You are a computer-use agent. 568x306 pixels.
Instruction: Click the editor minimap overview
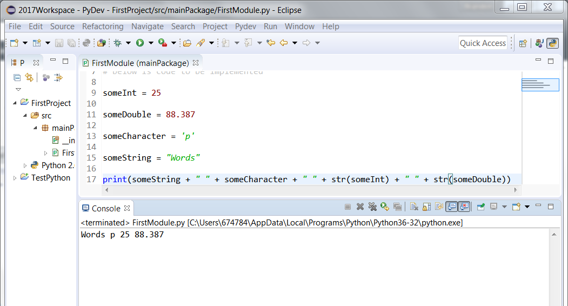540,85
